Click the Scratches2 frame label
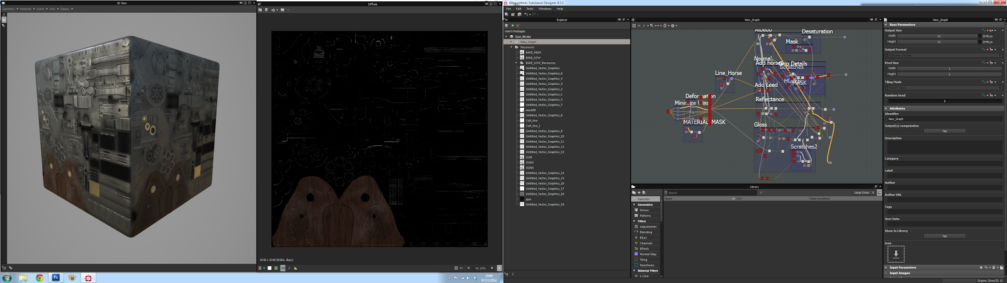 tap(804, 147)
